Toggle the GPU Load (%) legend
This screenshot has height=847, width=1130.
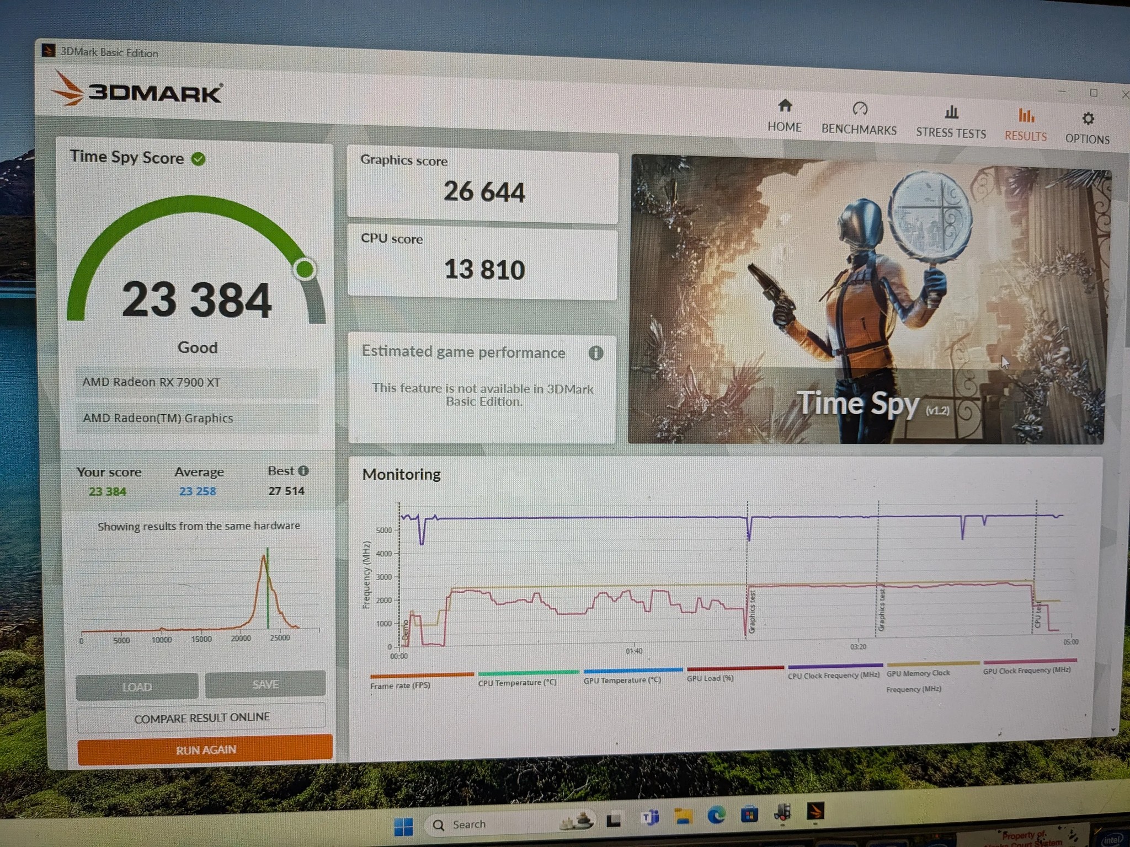(735, 674)
